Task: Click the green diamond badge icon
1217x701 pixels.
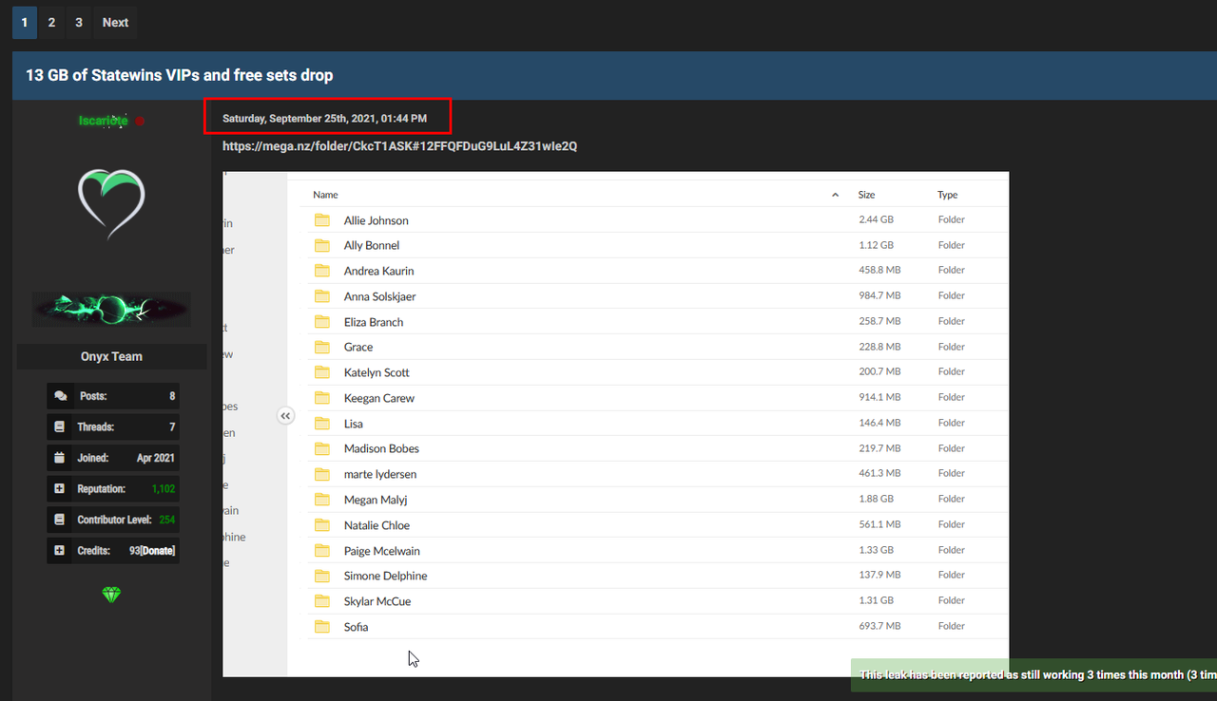Action: 112,595
